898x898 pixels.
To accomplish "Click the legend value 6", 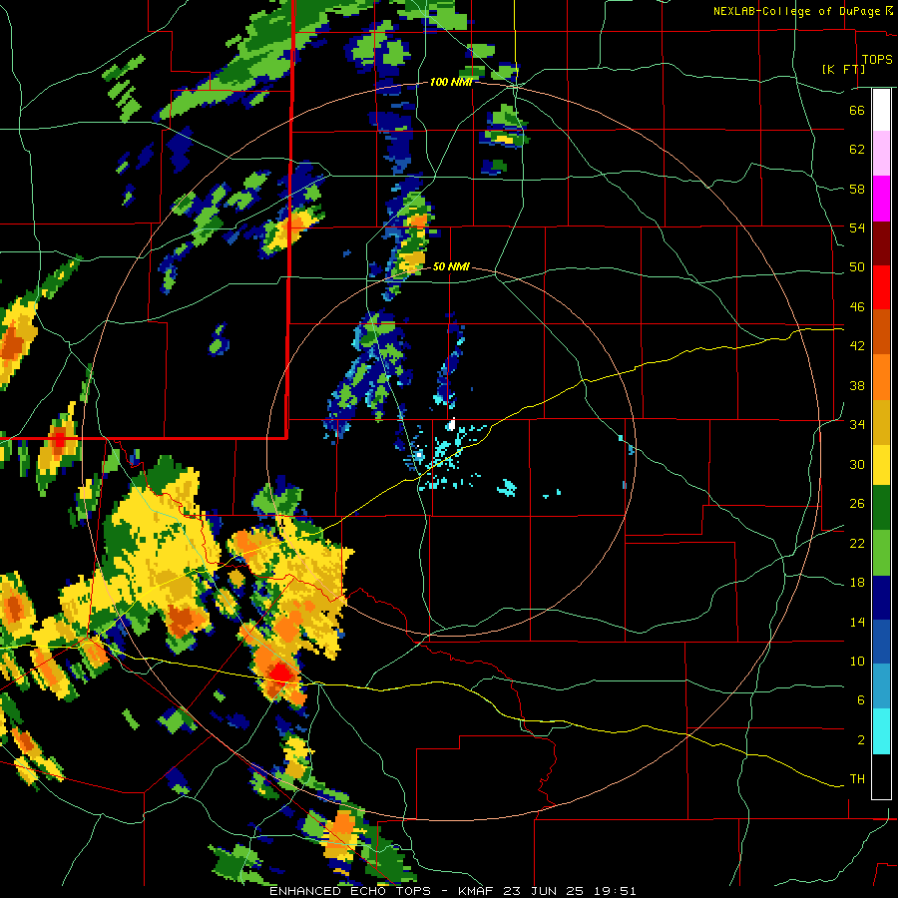I will tap(860, 699).
